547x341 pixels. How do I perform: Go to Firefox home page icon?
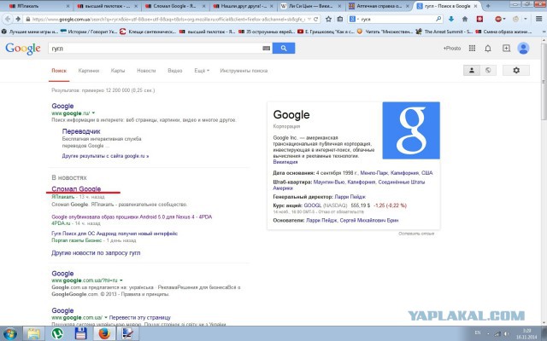(x=465, y=19)
